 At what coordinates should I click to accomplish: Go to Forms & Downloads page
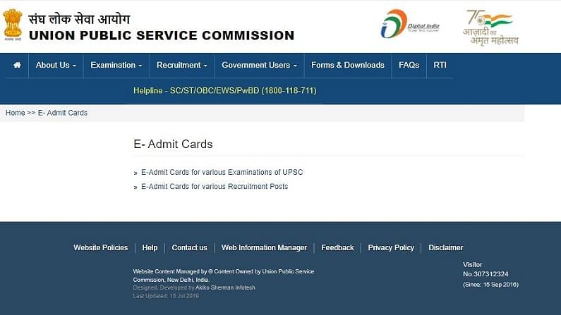(x=348, y=65)
